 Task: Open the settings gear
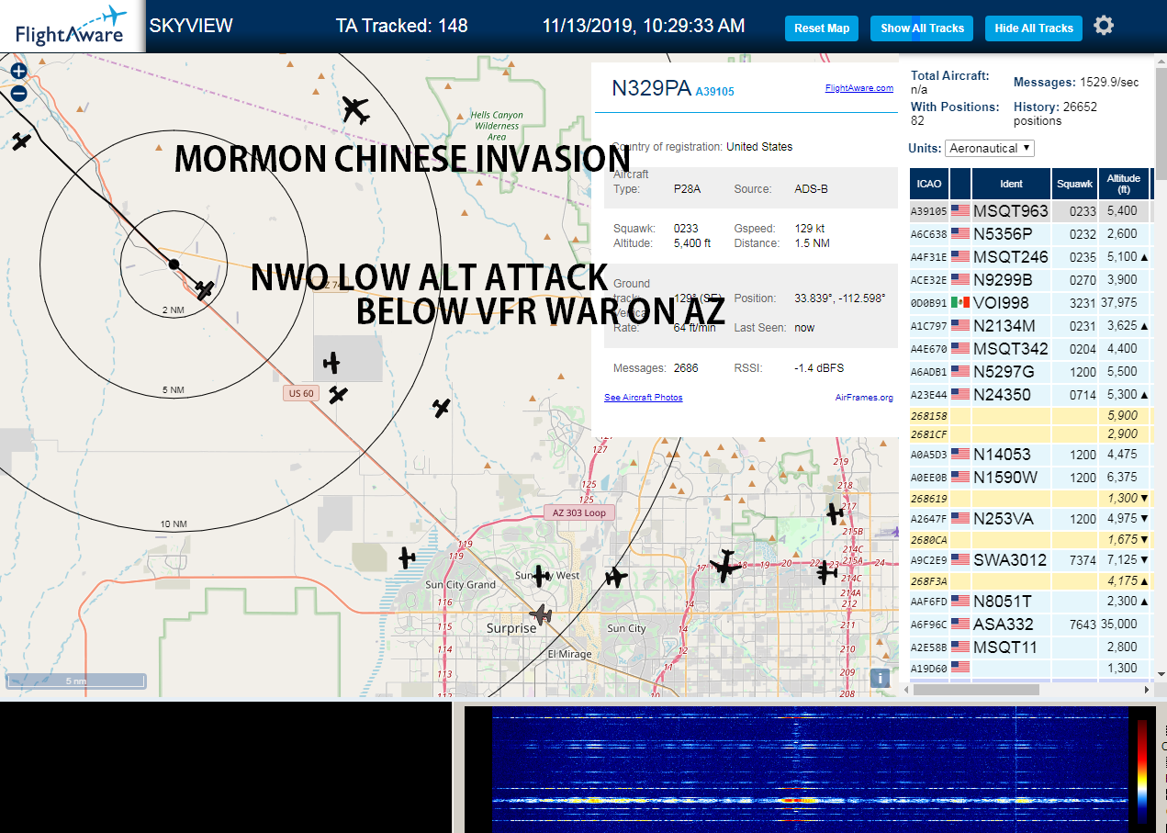tap(1104, 26)
